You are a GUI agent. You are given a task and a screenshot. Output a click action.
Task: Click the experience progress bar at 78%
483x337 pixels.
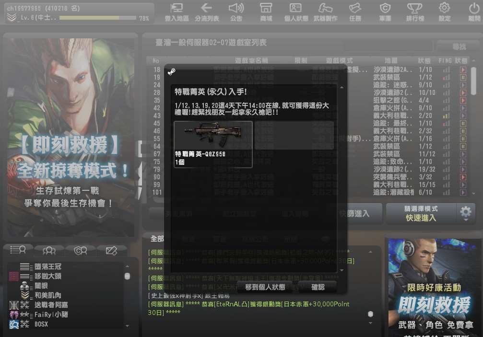click(x=98, y=18)
